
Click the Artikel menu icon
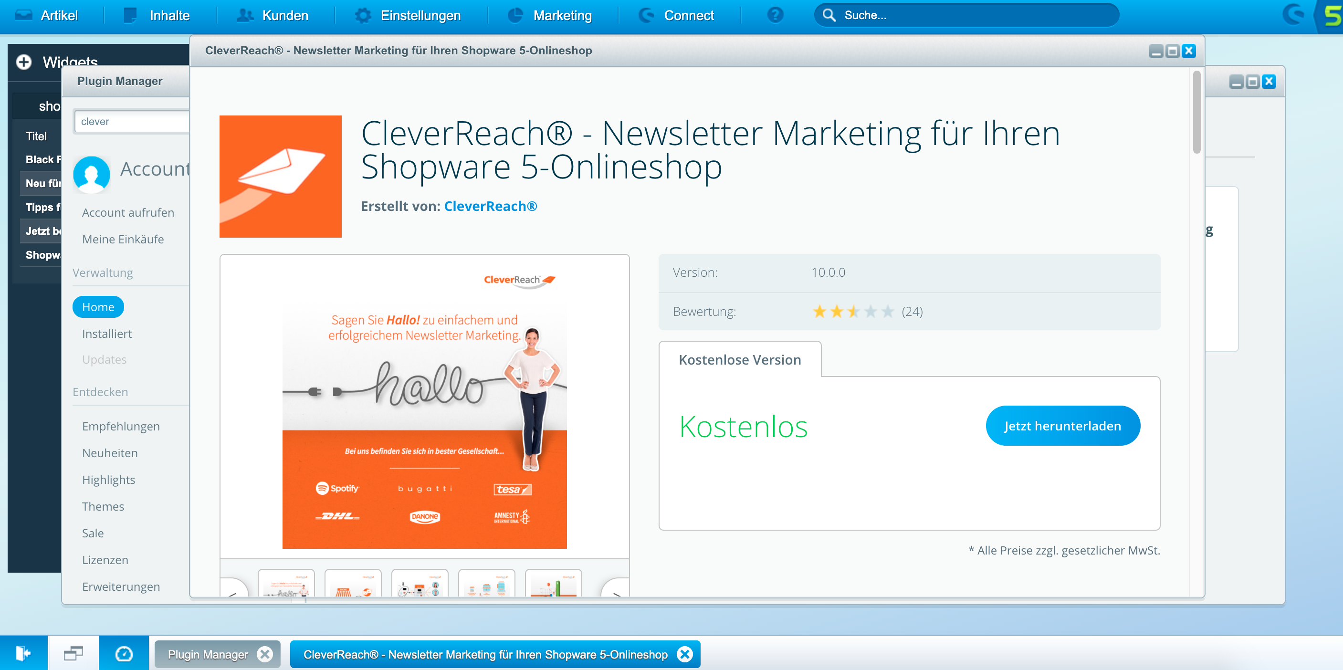[24, 15]
